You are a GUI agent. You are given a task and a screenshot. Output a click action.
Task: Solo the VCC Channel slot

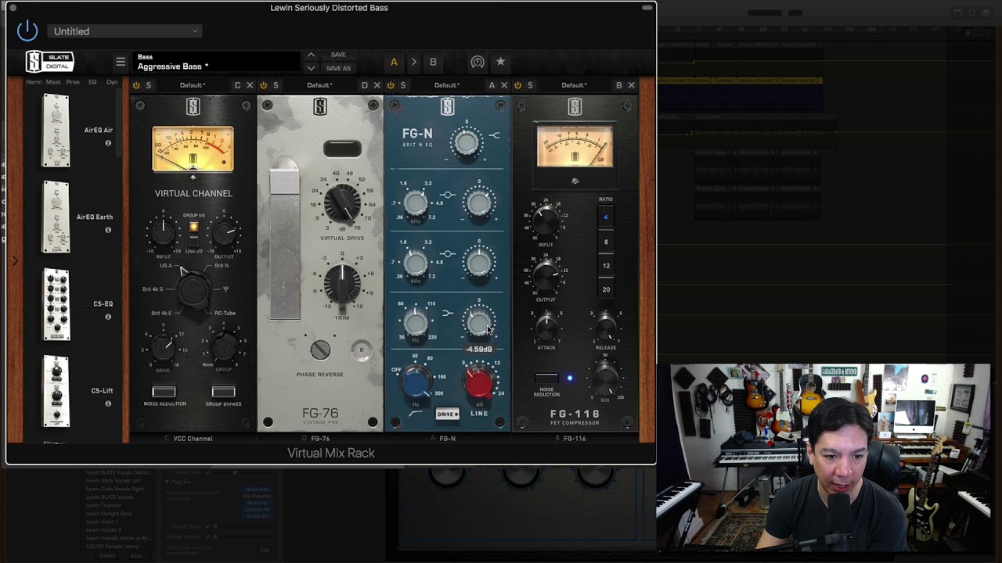(x=149, y=85)
